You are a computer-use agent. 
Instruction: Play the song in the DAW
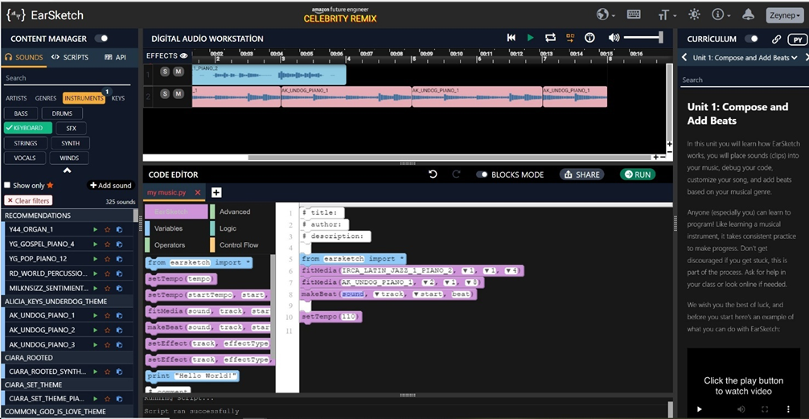[531, 38]
